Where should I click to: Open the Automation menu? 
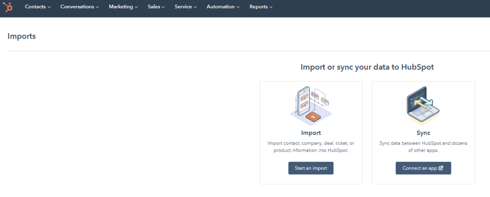click(223, 7)
